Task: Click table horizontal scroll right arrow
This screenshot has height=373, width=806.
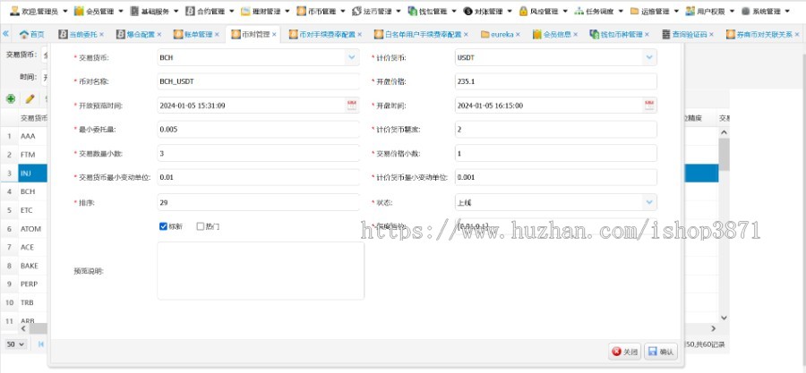Action: [713, 328]
